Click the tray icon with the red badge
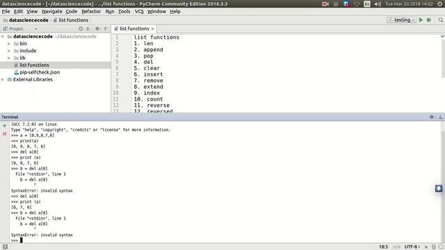This screenshot has height=250, width=445. 346,4
